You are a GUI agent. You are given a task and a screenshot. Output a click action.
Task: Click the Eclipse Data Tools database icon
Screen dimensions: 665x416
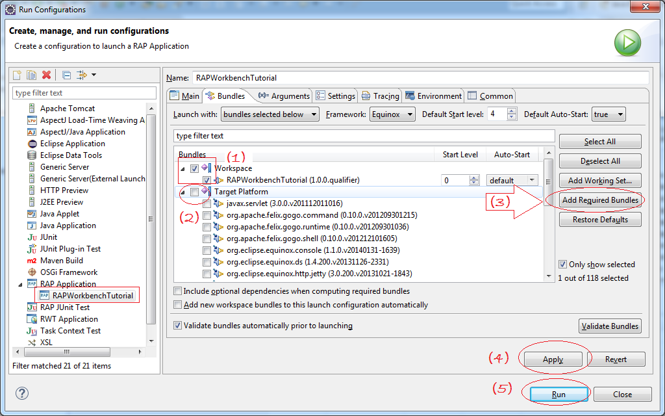[x=32, y=155]
